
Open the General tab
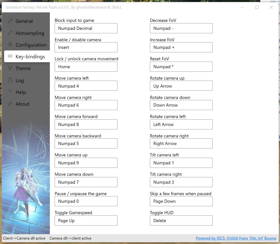27,21
